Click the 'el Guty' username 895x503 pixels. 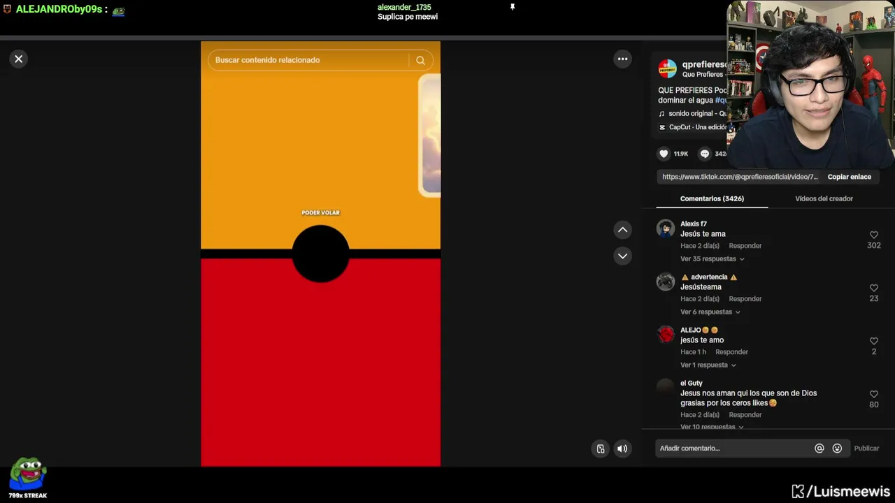pyautogui.click(x=692, y=384)
